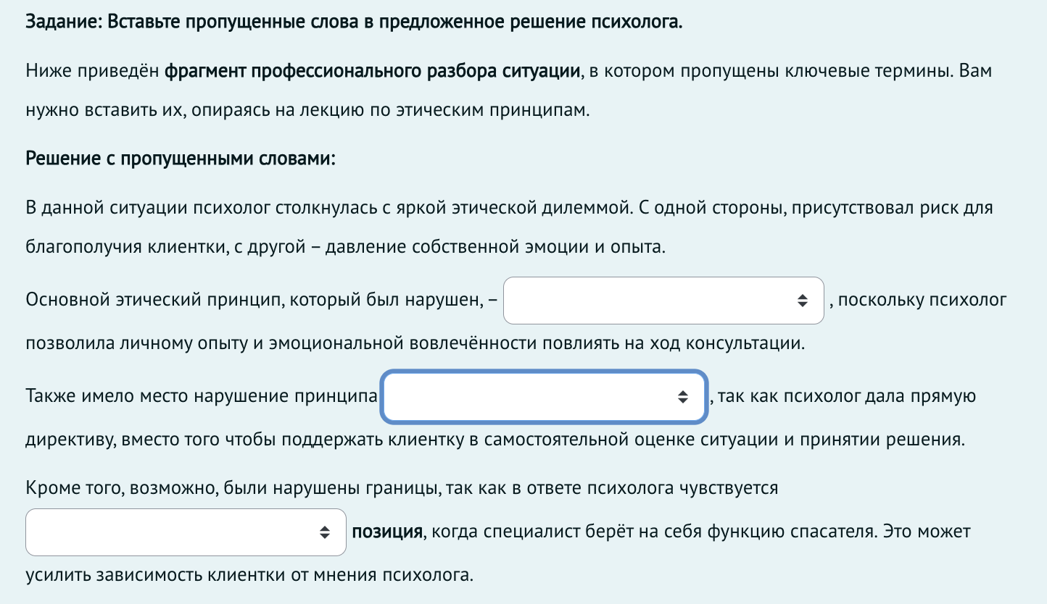Click the empty select near «берёт на себя функцию спасателя»
1047x604 pixels.
coord(185,532)
